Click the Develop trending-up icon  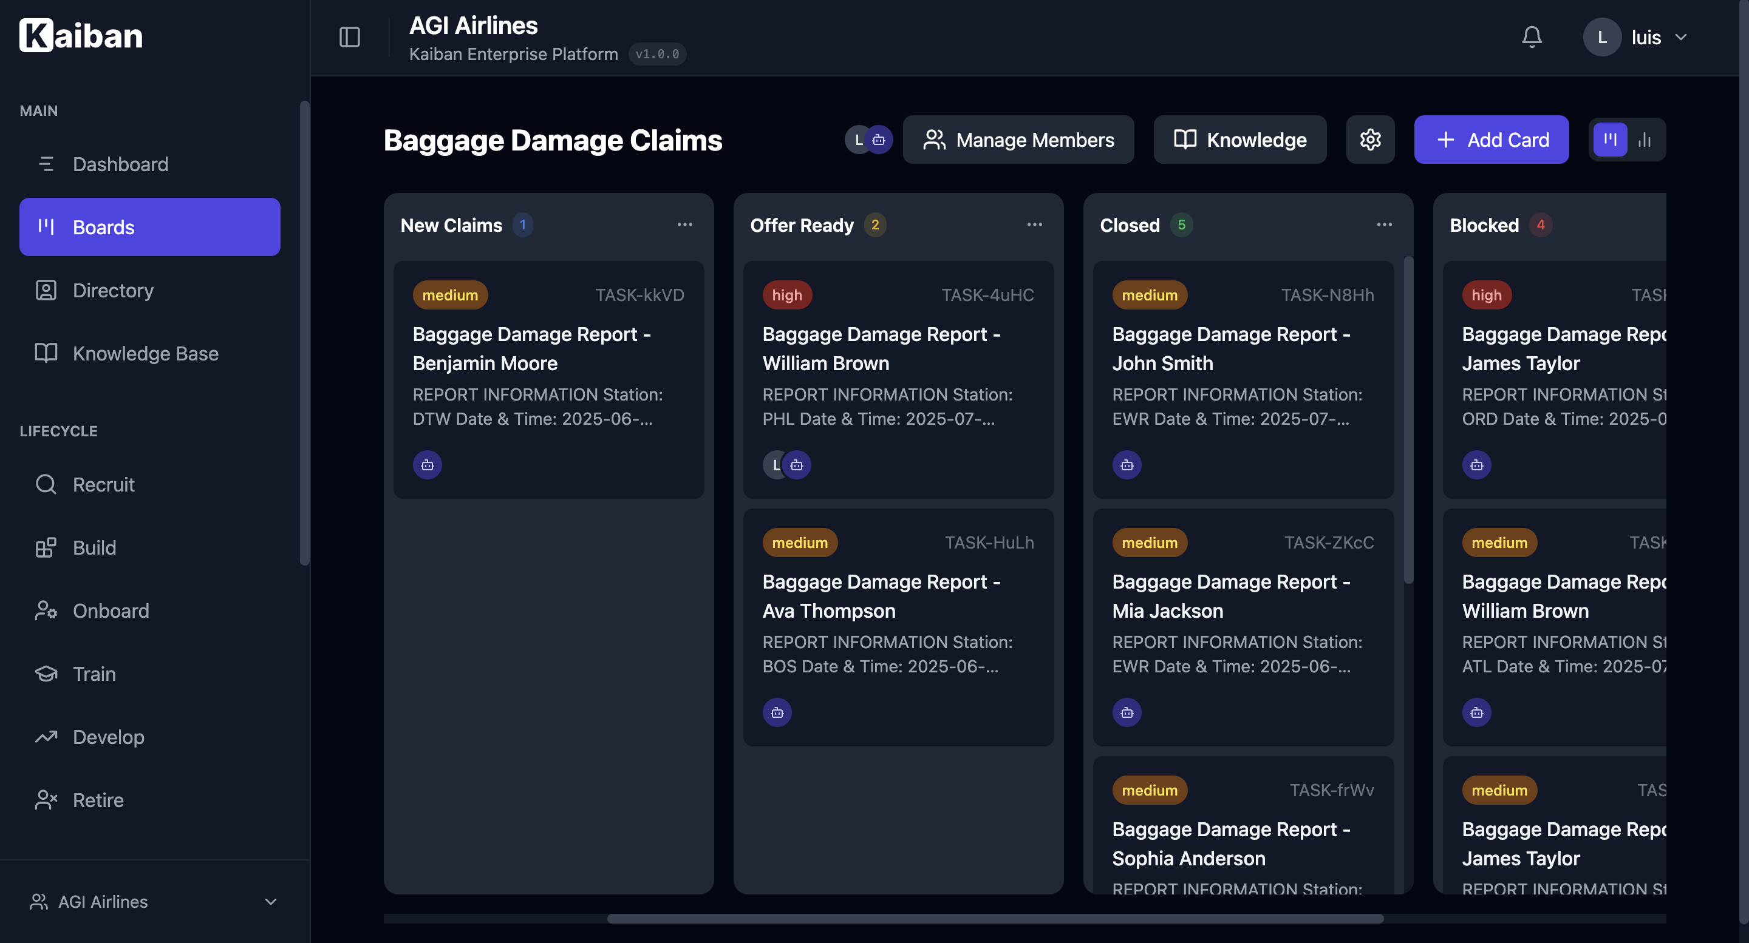(46, 737)
